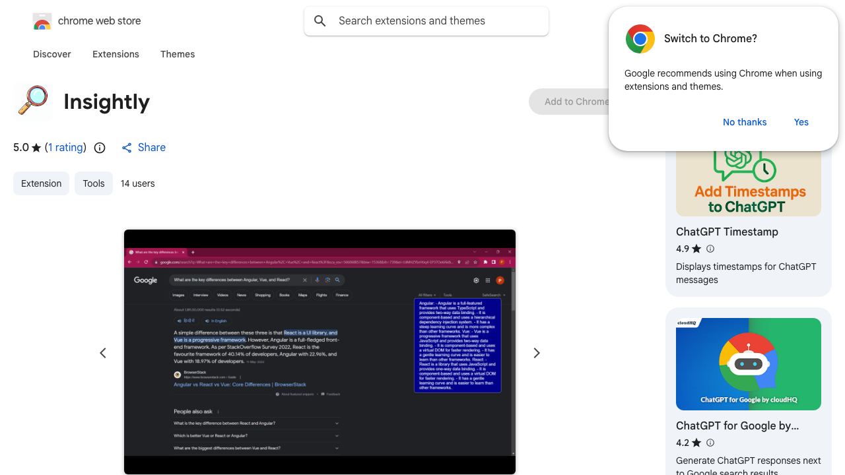845x475 pixels.
Task: Click Displays timestamps for ChatGPT messages description
Action: (x=746, y=273)
